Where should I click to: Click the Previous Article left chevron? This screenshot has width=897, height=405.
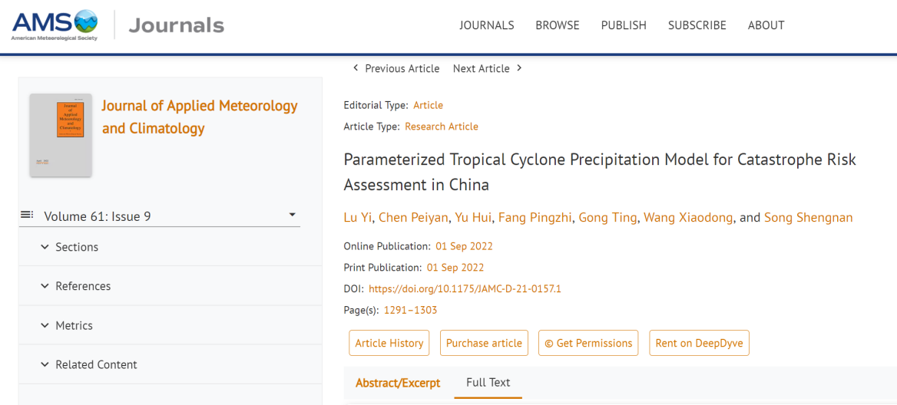(356, 68)
